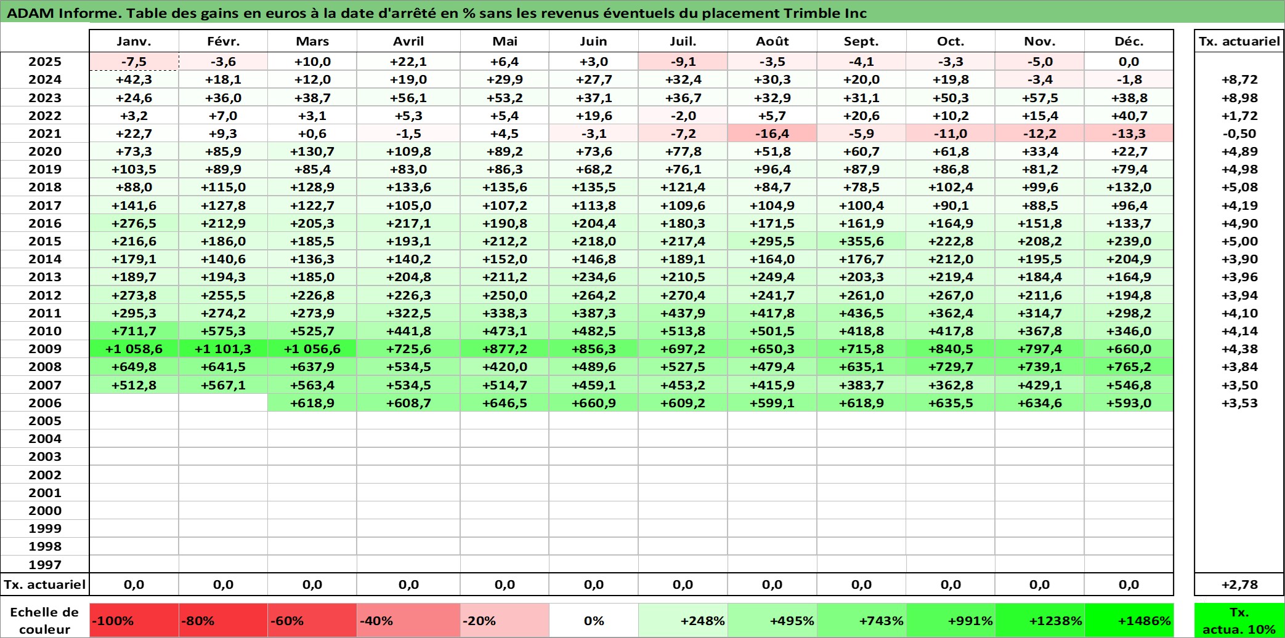The height and width of the screenshot is (638, 1285).
Task: Click the 'Echelle de couleur' label
Action: (x=45, y=620)
